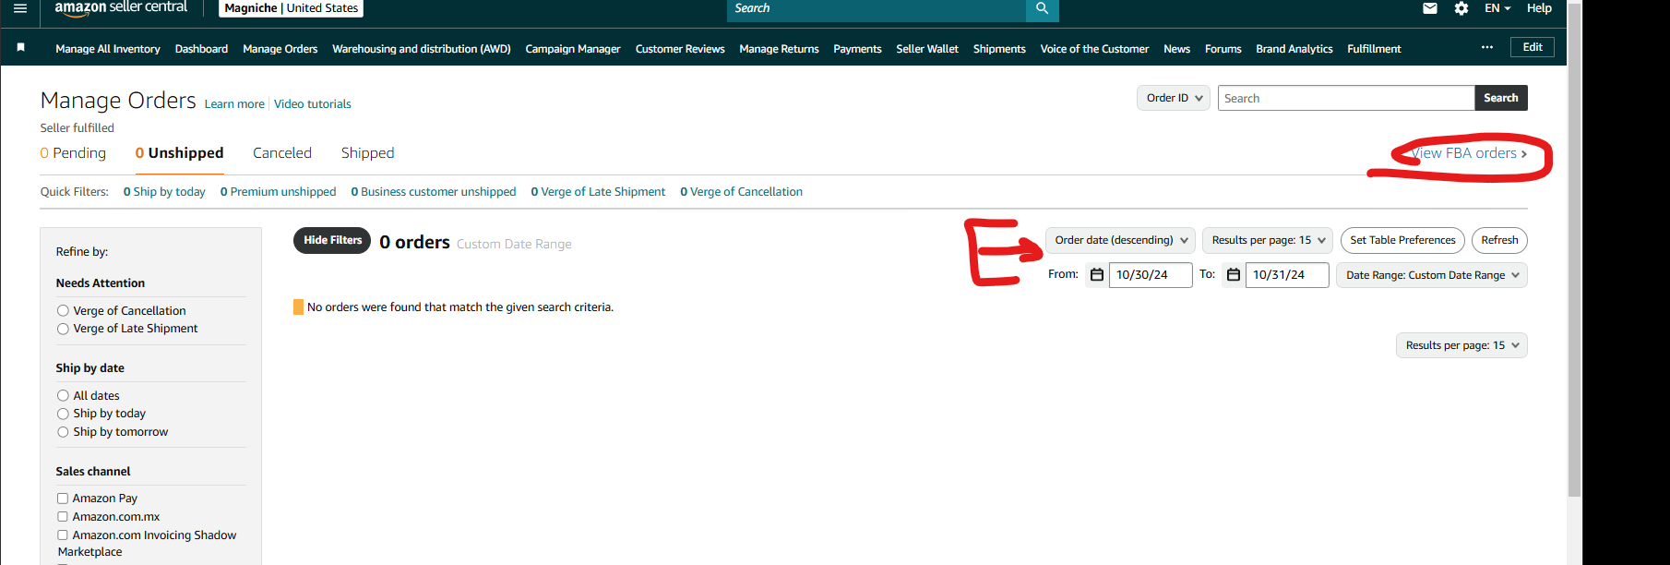Open Voice of the Customer

pyautogui.click(x=1094, y=49)
